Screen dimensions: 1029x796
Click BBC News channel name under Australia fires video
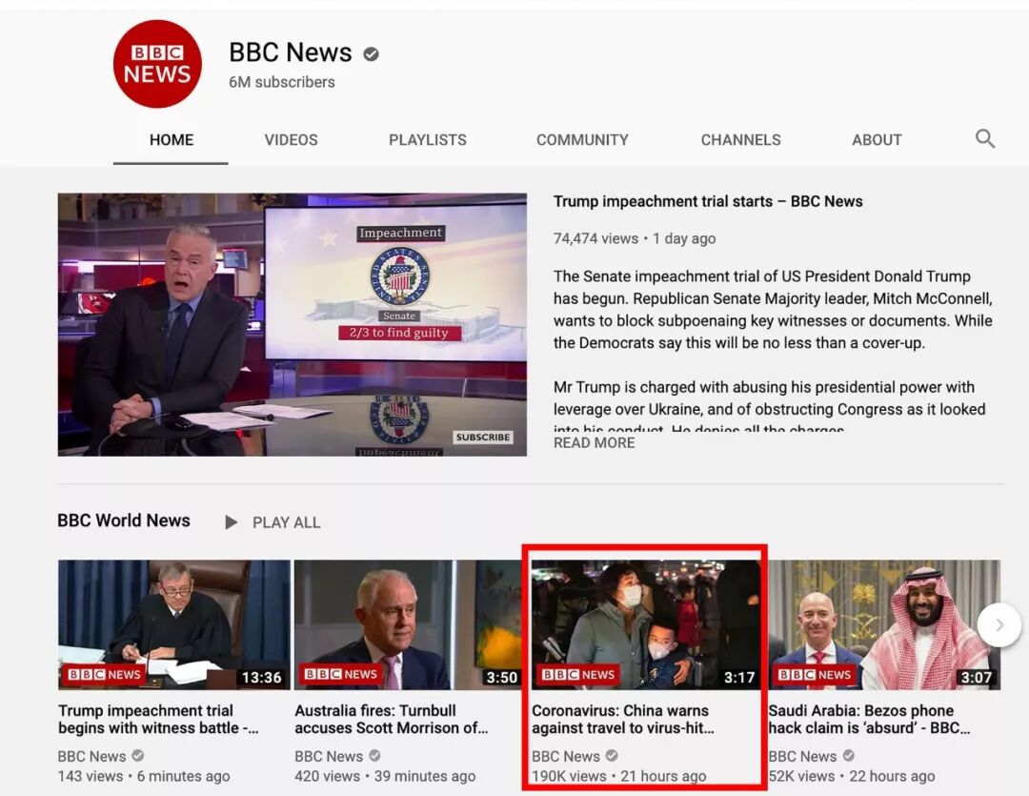coord(328,757)
